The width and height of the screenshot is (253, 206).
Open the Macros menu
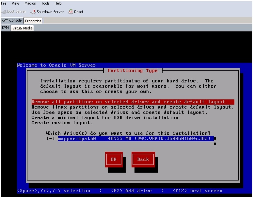coord(30,3)
